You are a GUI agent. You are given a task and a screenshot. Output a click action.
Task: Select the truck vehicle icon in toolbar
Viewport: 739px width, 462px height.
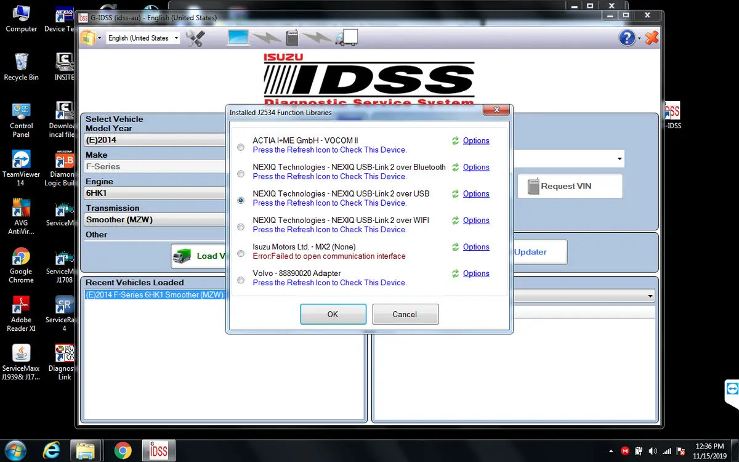click(x=347, y=38)
